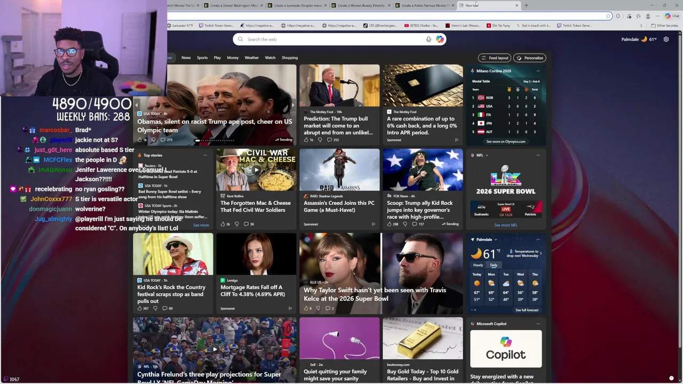Click the voice search microphone icon
The width and height of the screenshot is (683, 384).
coord(428,39)
